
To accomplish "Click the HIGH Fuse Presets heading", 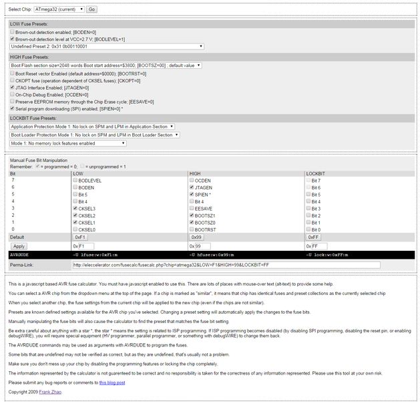I will (x=30, y=57).
